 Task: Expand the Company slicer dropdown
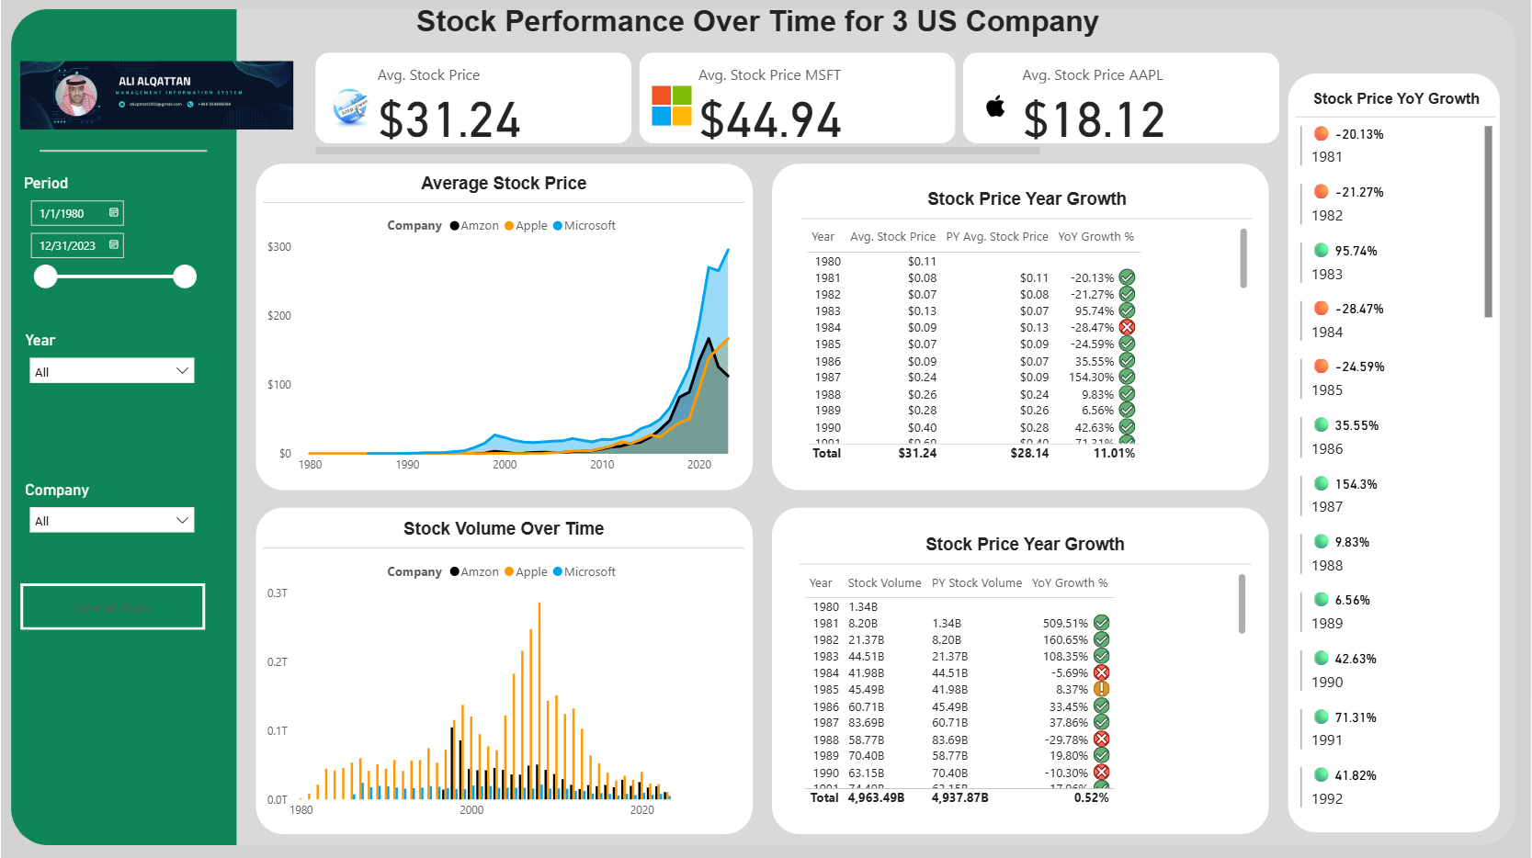[x=182, y=521]
